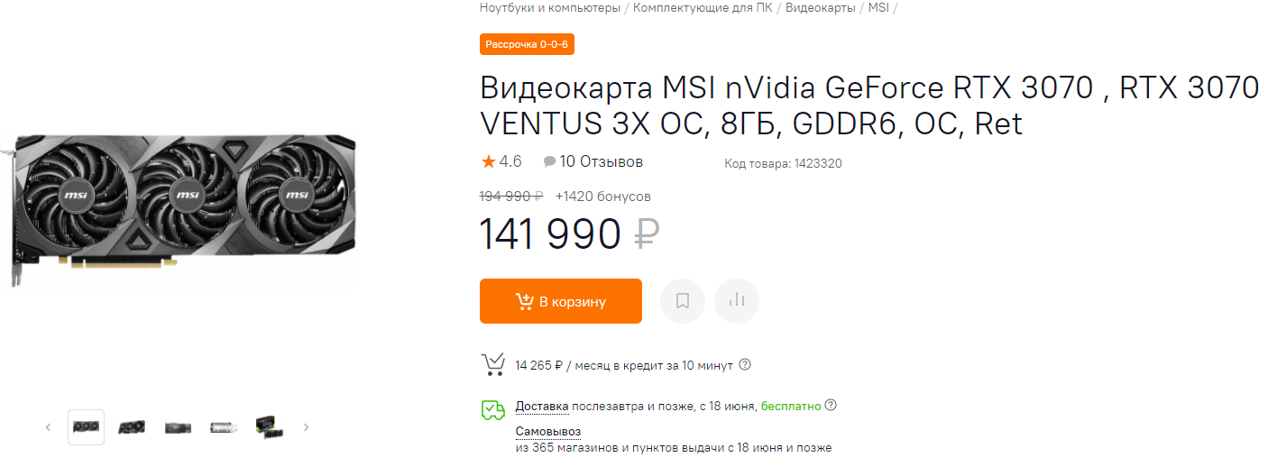The width and height of the screenshot is (1268, 476).
Task: Select the boxed packaging thumbnail
Action: click(x=268, y=426)
